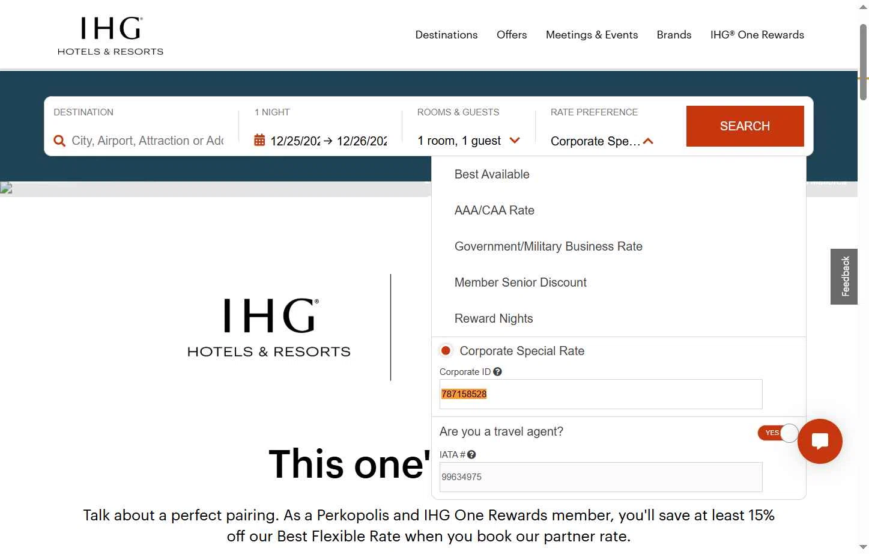The height and width of the screenshot is (554, 869).
Task: Click the Corporate ID input field
Action: (601, 394)
